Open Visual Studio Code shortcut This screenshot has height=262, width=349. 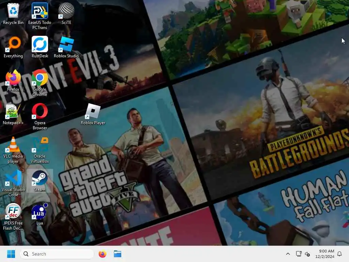tap(13, 183)
